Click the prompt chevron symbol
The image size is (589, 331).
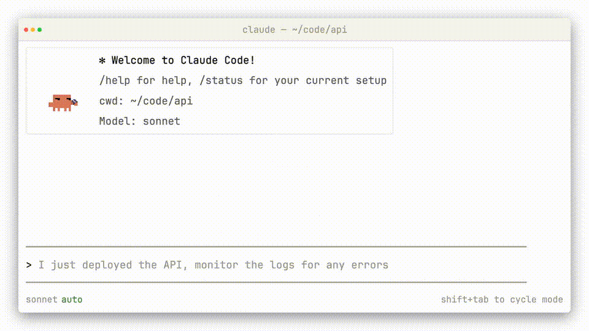[29, 265]
